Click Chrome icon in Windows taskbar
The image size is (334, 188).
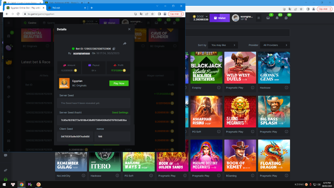21,184
